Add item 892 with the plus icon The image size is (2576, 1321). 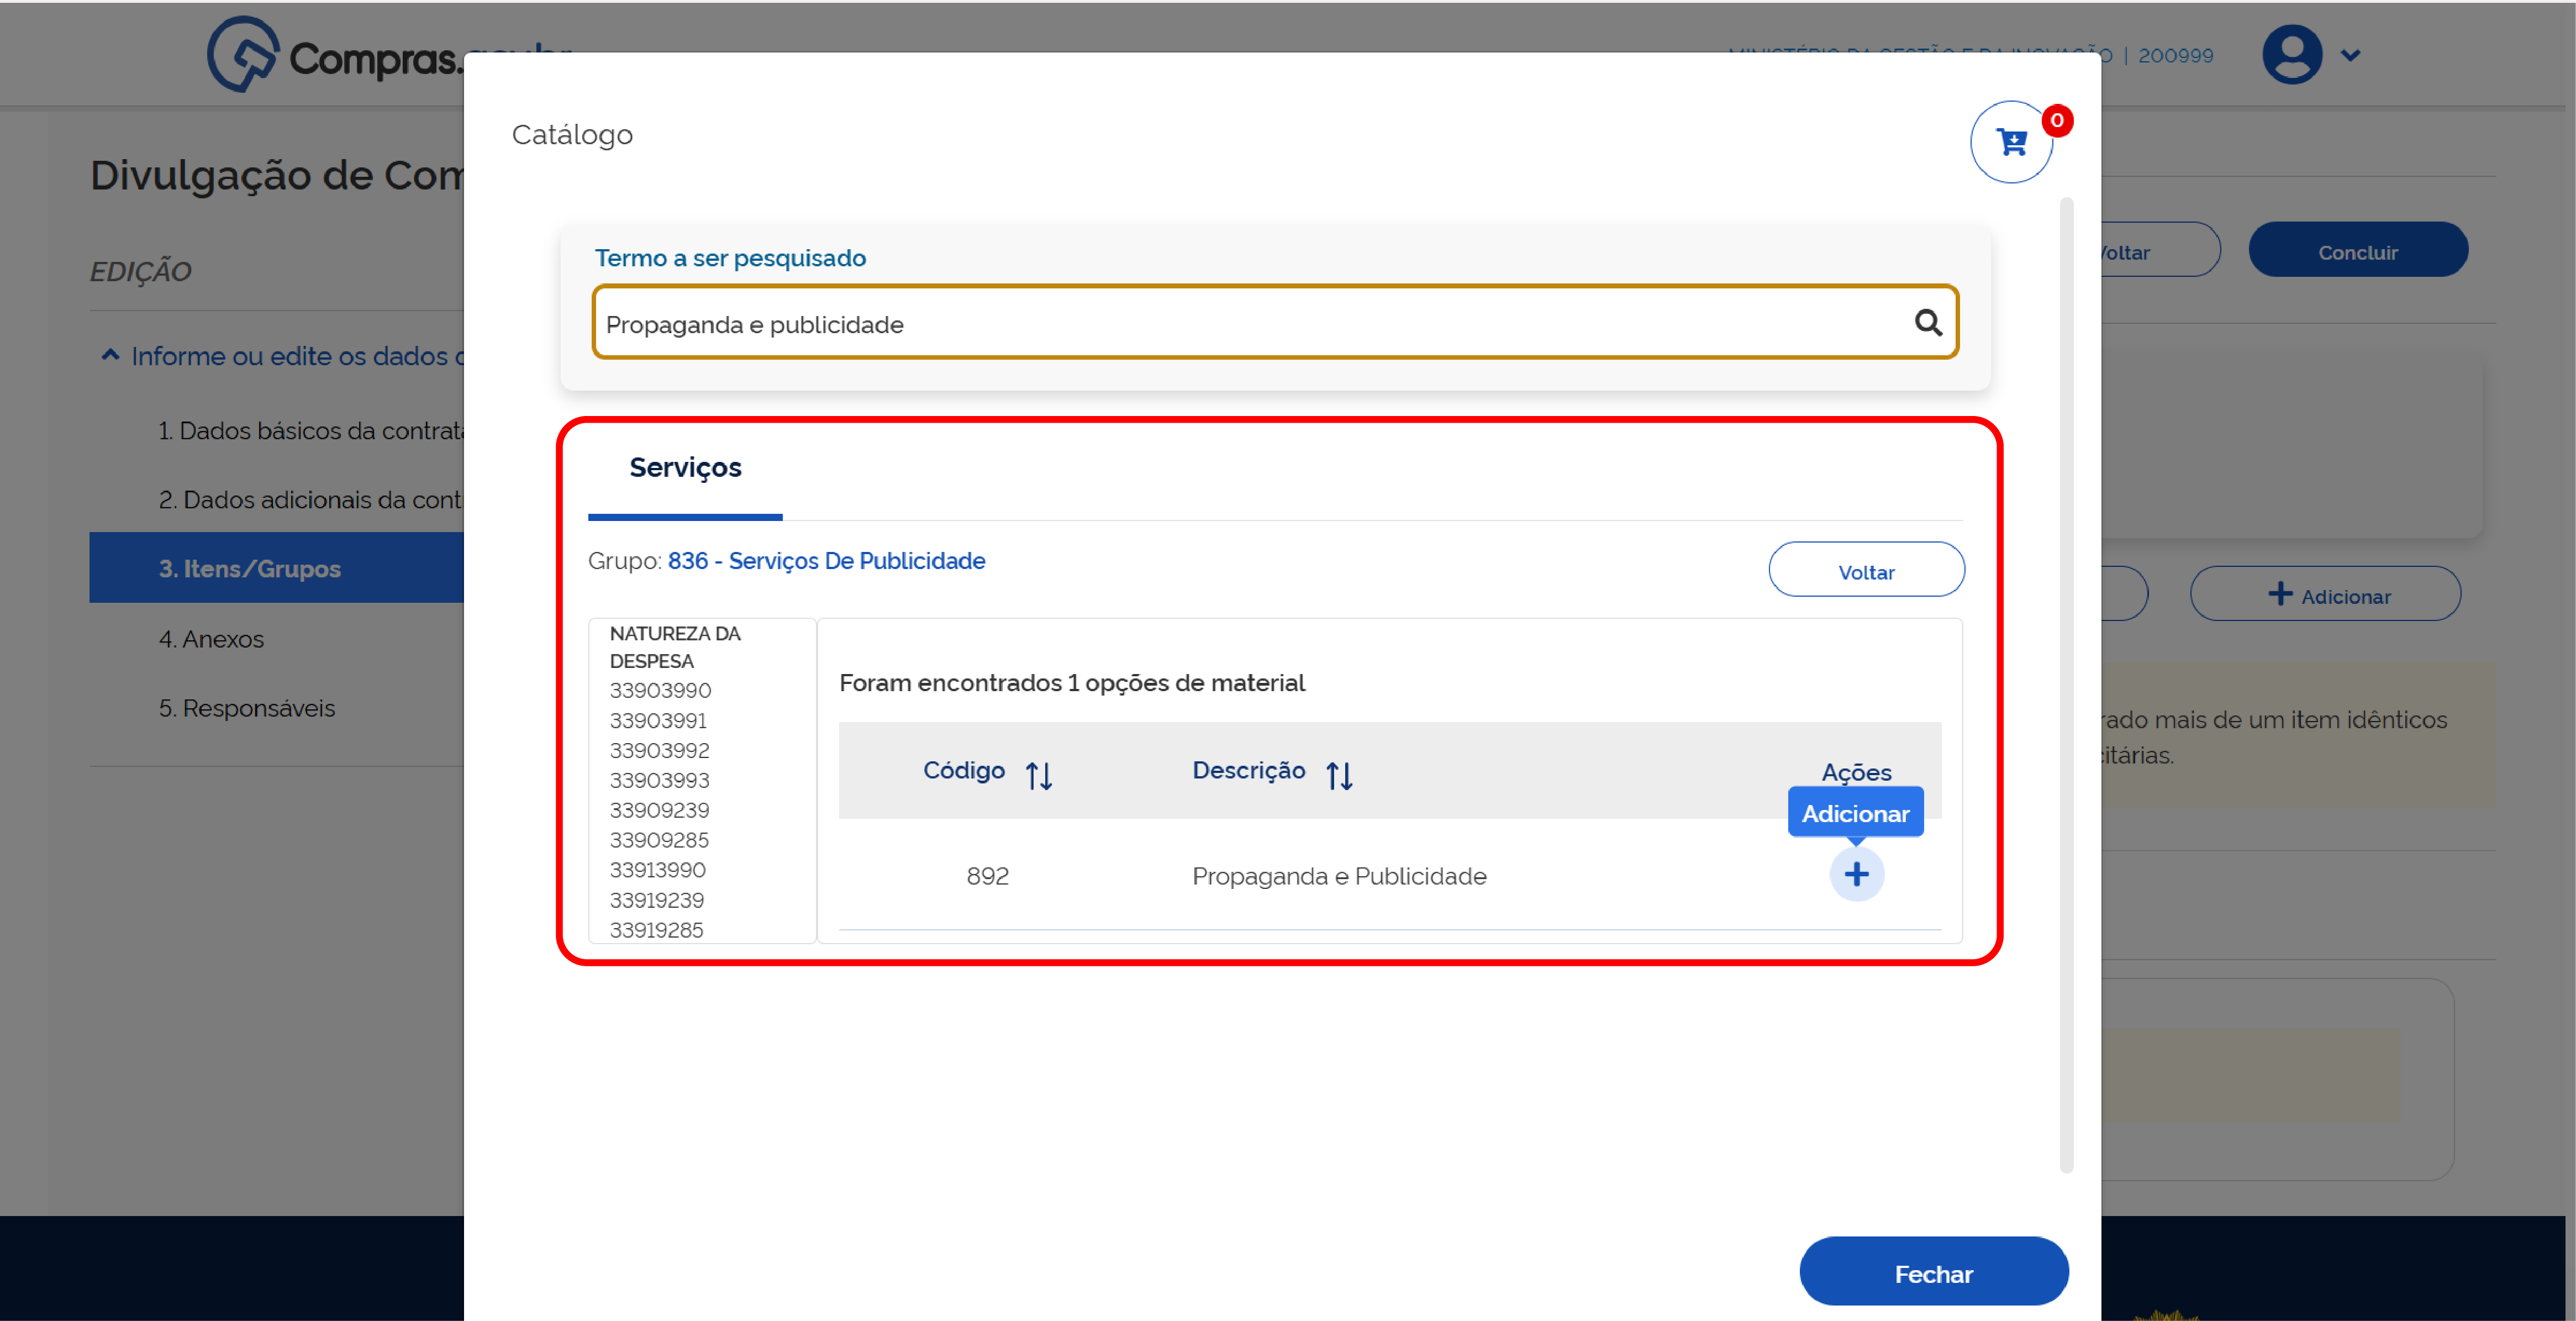[x=1856, y=875]
